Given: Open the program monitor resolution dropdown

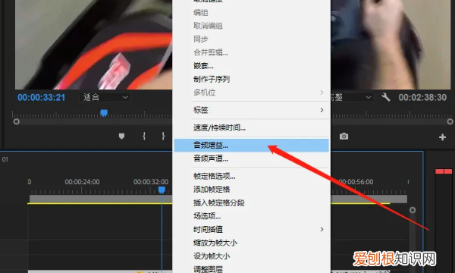Looking at the screenshot, I should click(352, 98).
